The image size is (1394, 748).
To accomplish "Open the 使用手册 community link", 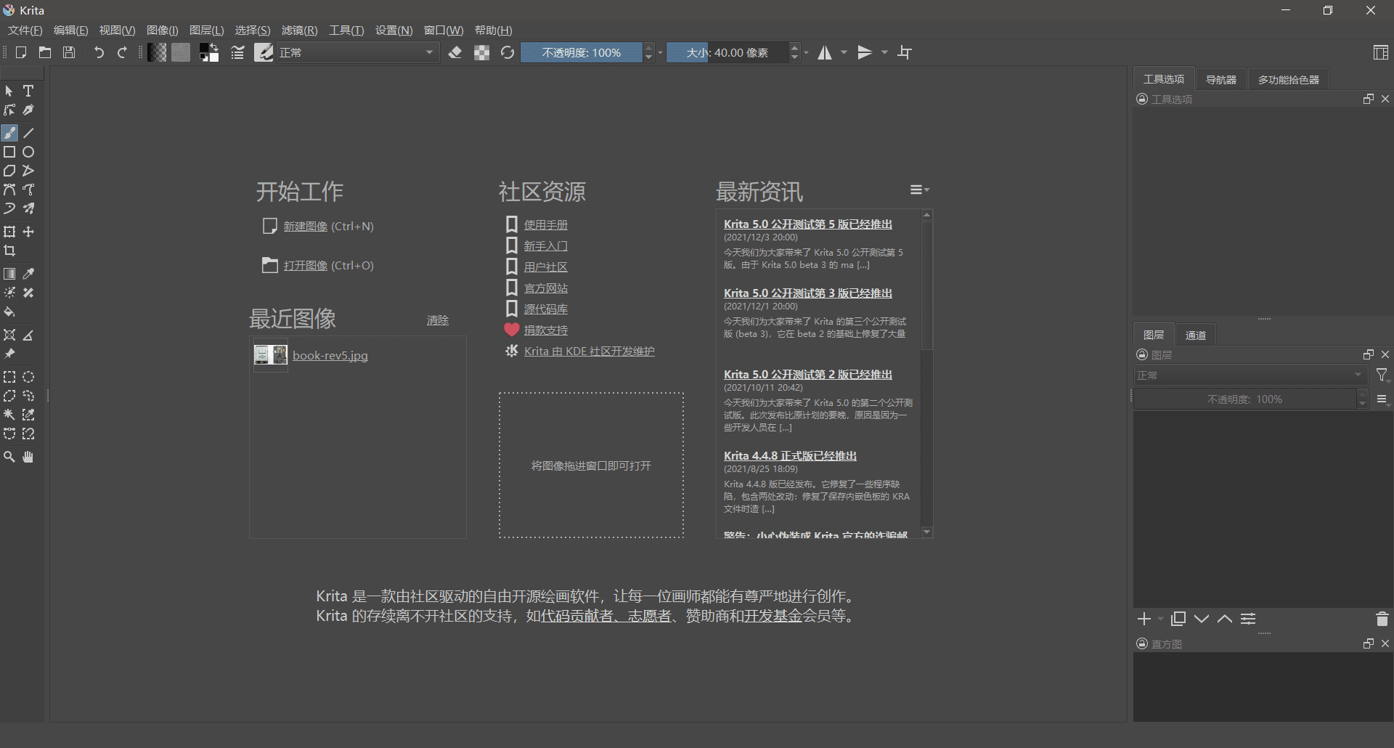I will [545, 224].
